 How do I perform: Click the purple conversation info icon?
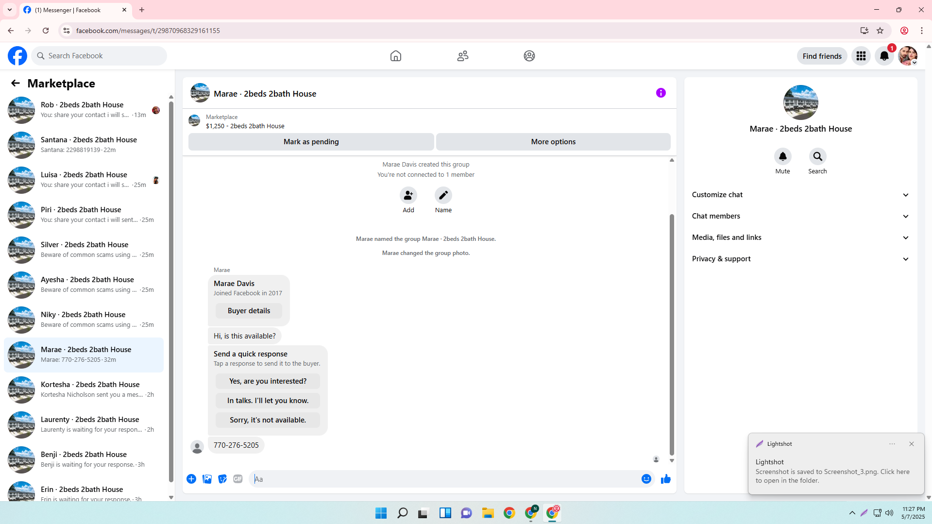[x=661, y=93]
